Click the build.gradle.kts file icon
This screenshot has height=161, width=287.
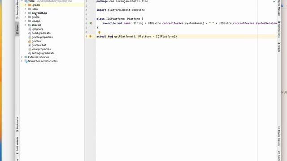[x=30, y=33]
